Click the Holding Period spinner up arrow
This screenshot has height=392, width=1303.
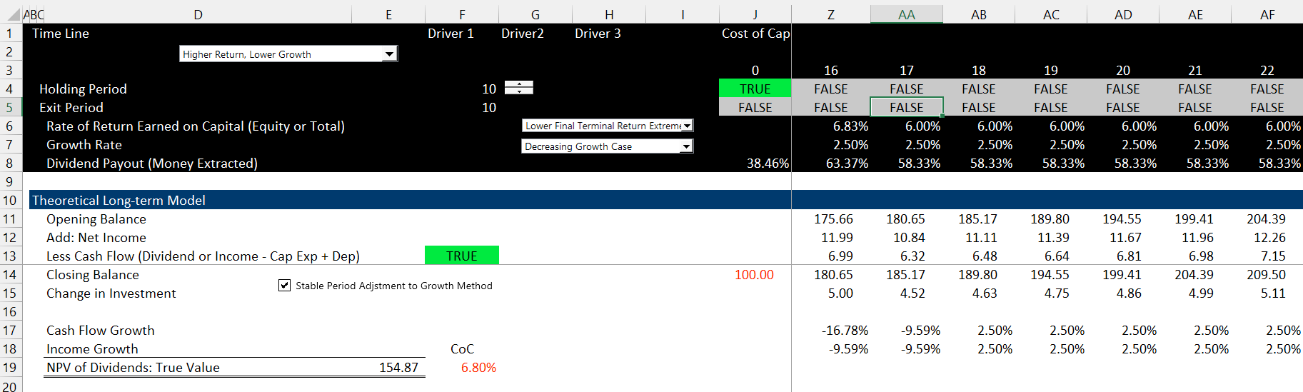tap(519, 84)
